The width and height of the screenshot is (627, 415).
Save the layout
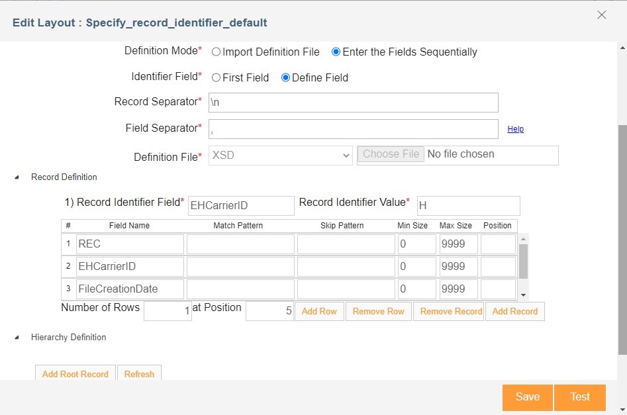coord(528,397)
